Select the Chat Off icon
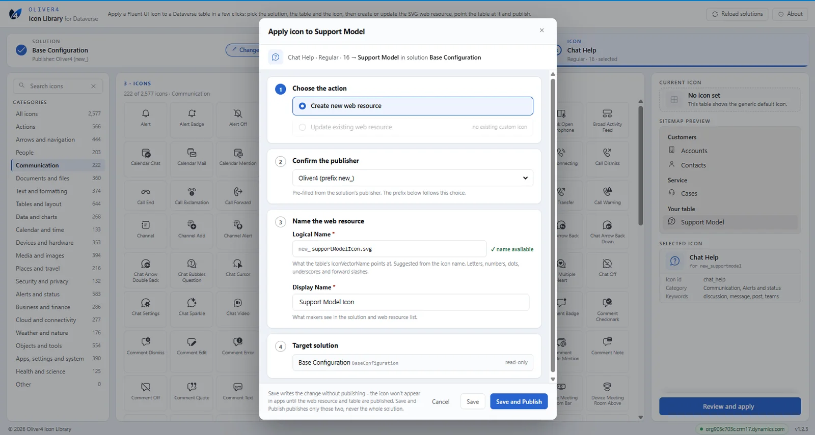Screen dimensions: 815x435 (607, 270)
